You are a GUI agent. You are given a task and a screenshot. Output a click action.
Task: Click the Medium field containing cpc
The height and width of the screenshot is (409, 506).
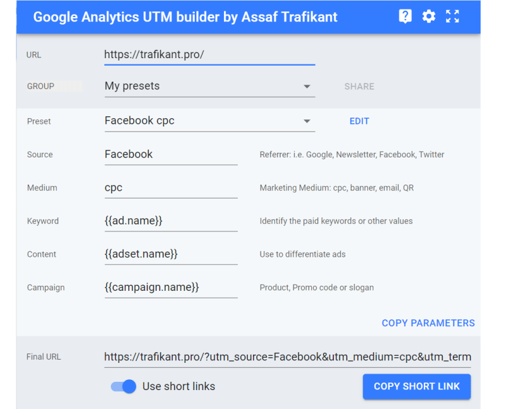click(171, 188)
